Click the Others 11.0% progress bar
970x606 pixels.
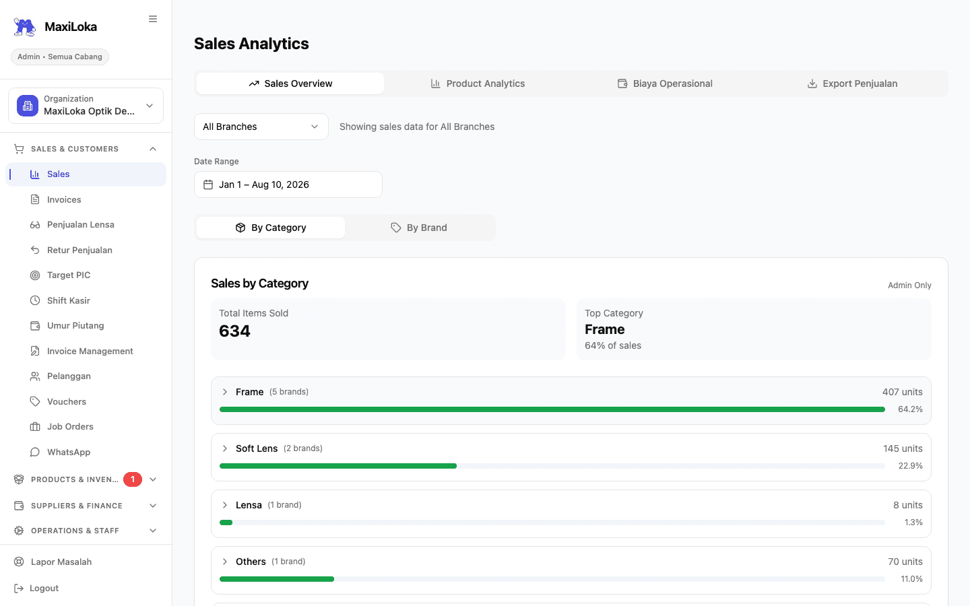pyautogui.click(x=552, y=579)
